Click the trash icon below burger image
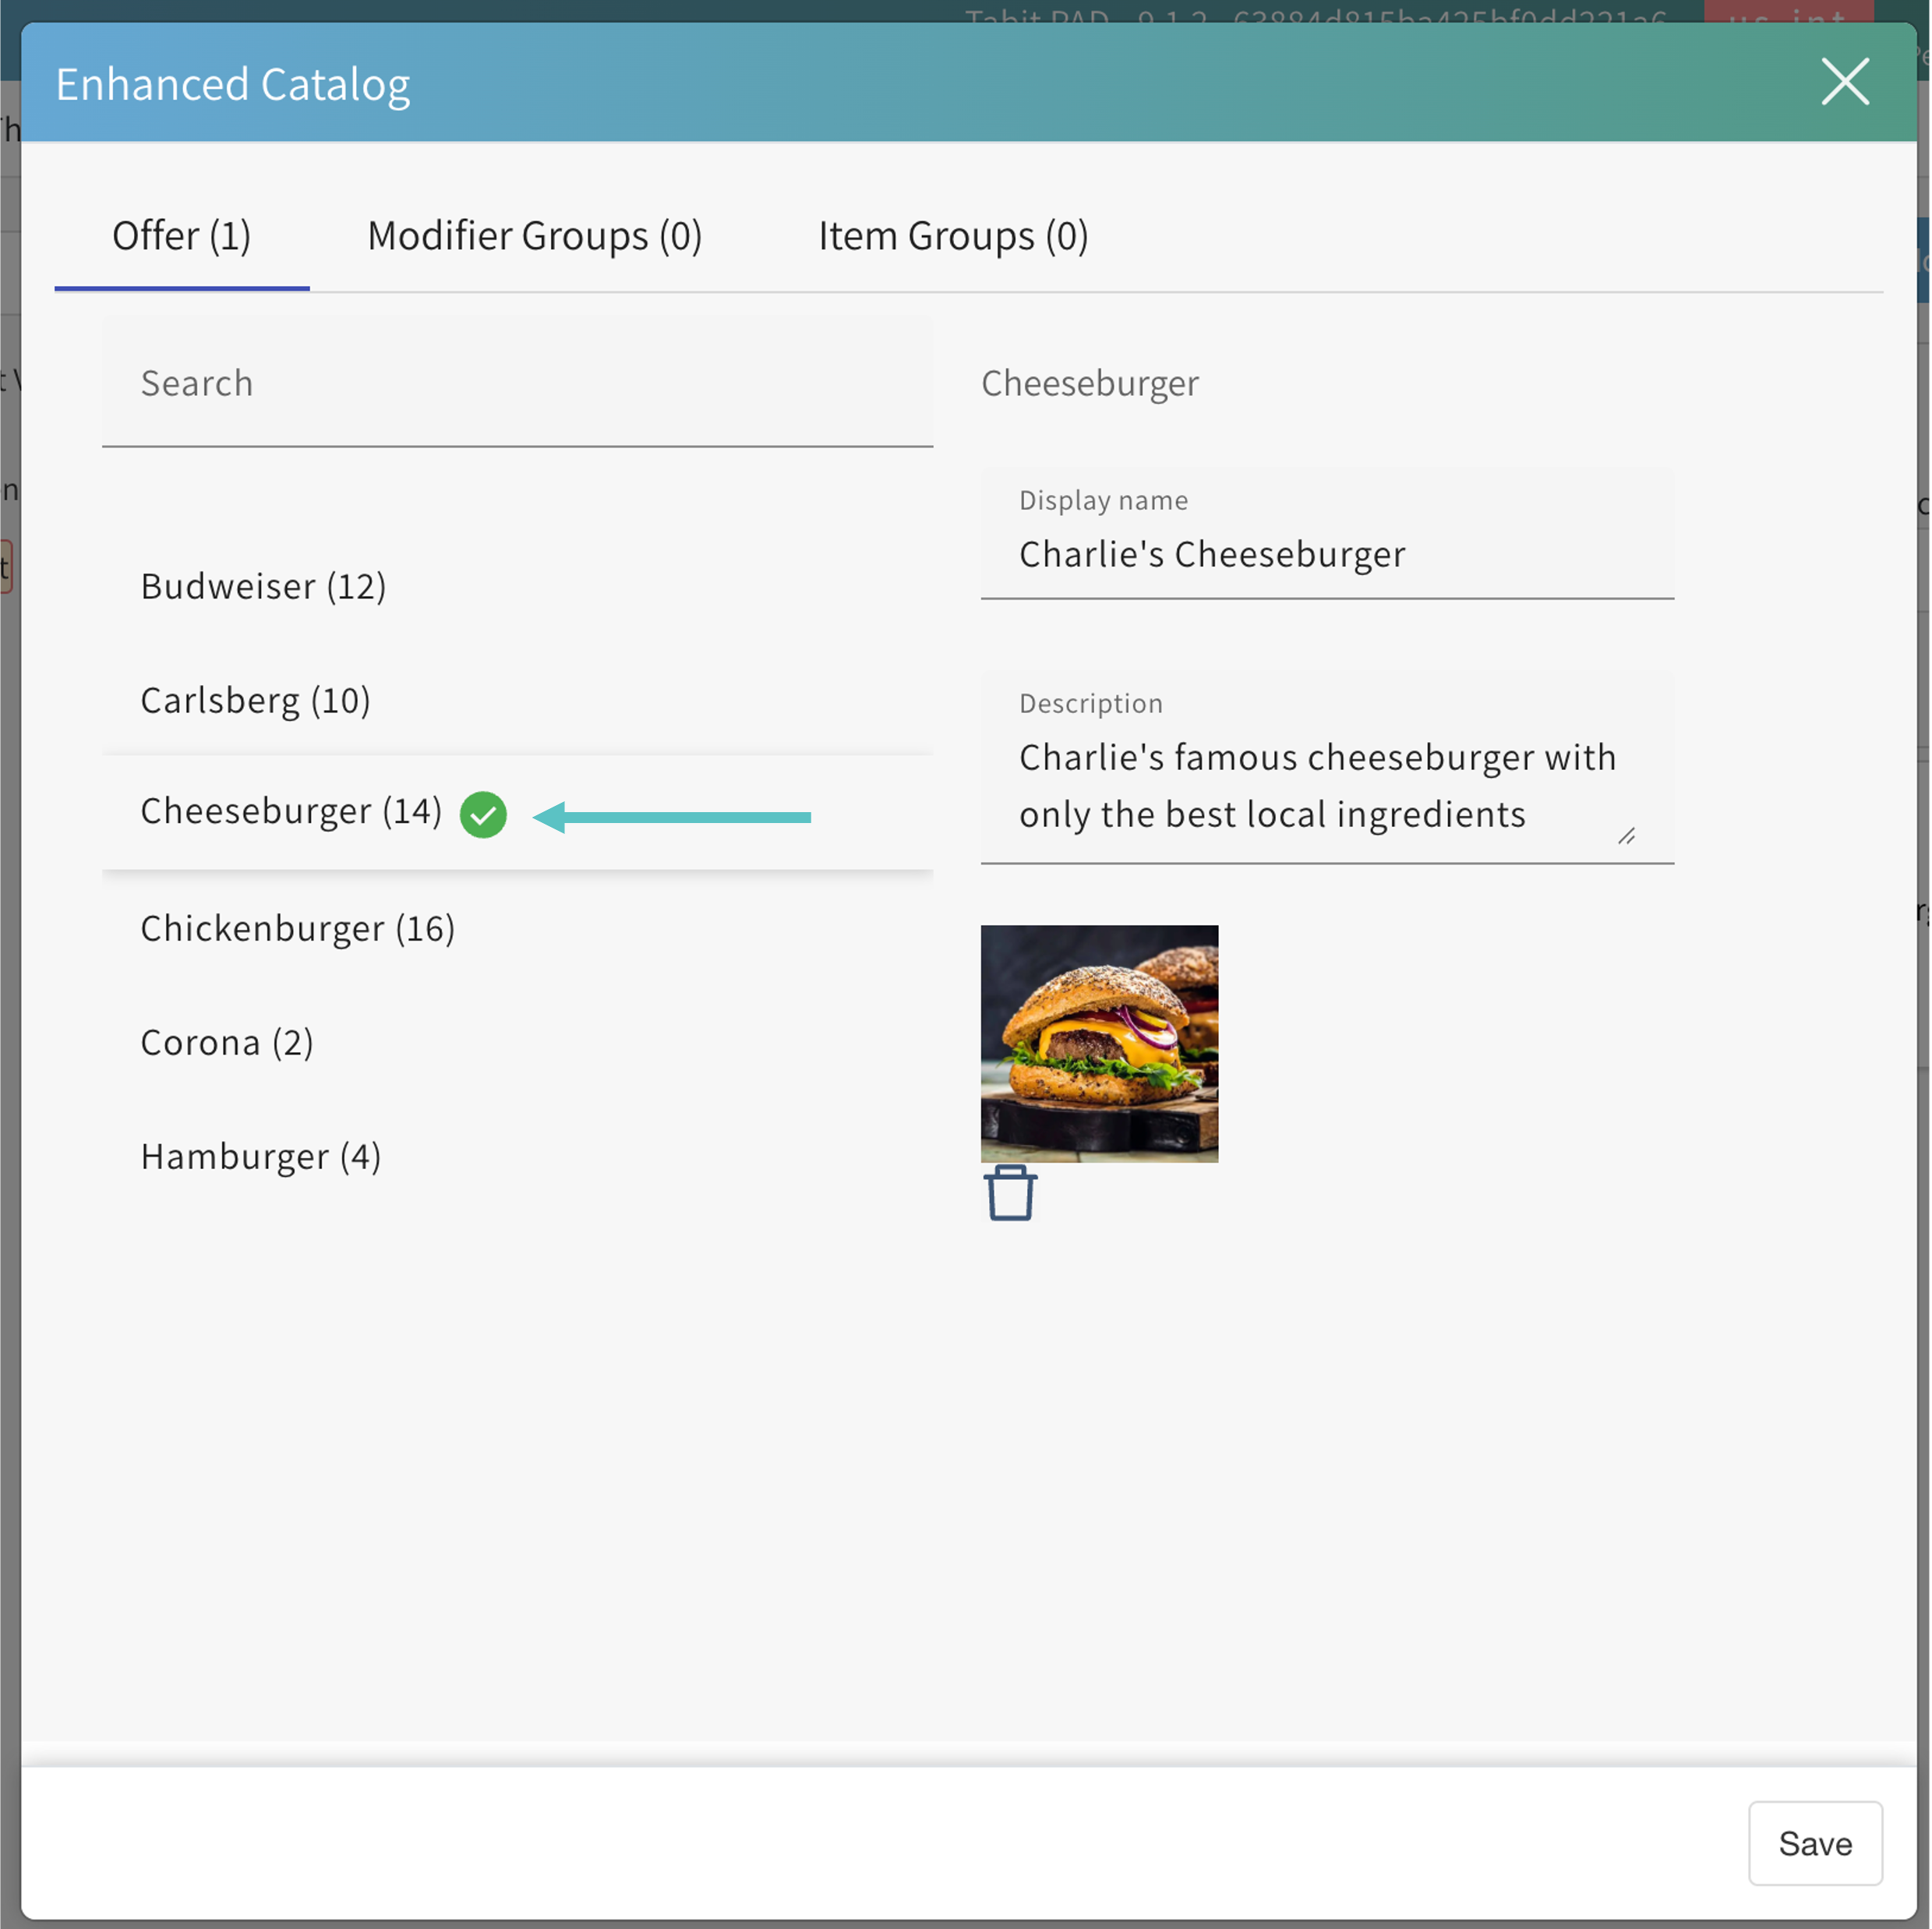The image size is (1932, 1929). 1010,1193
